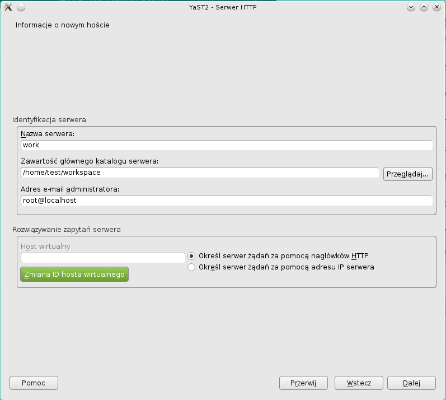The width and height of the screenshot is (446, 400).
Task: Click the 'Nazwa serwera' field containing work
Action: 226,145
